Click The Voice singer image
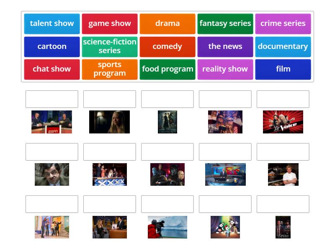Screen dimensions: 335x251 [x=283, y=122]
